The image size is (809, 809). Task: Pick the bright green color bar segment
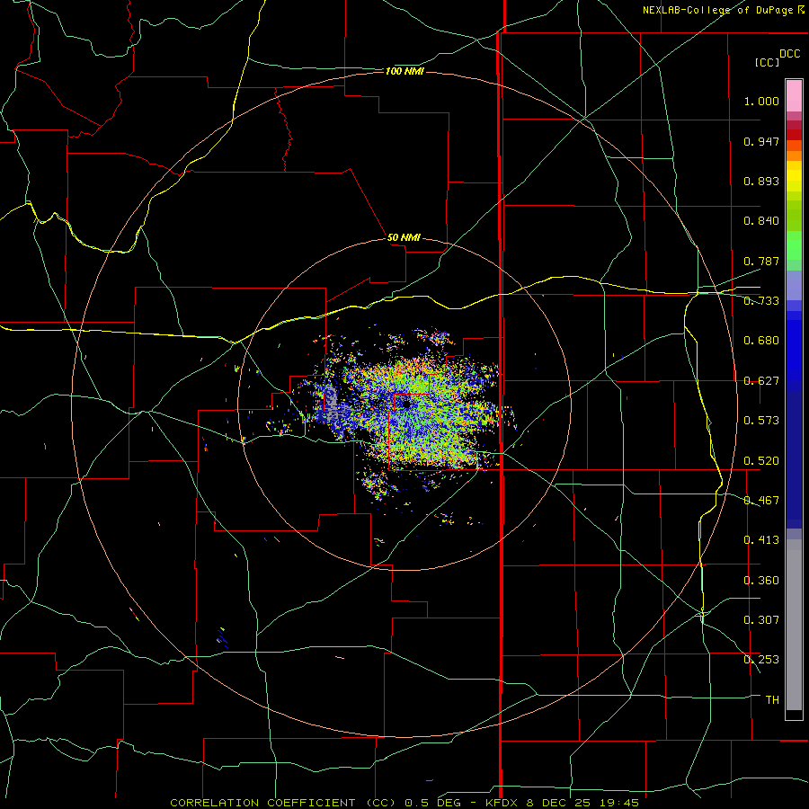(794, 245)
